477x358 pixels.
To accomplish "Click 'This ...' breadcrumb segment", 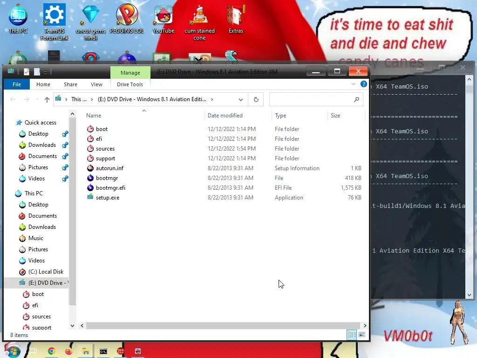I will click(79, 99).
